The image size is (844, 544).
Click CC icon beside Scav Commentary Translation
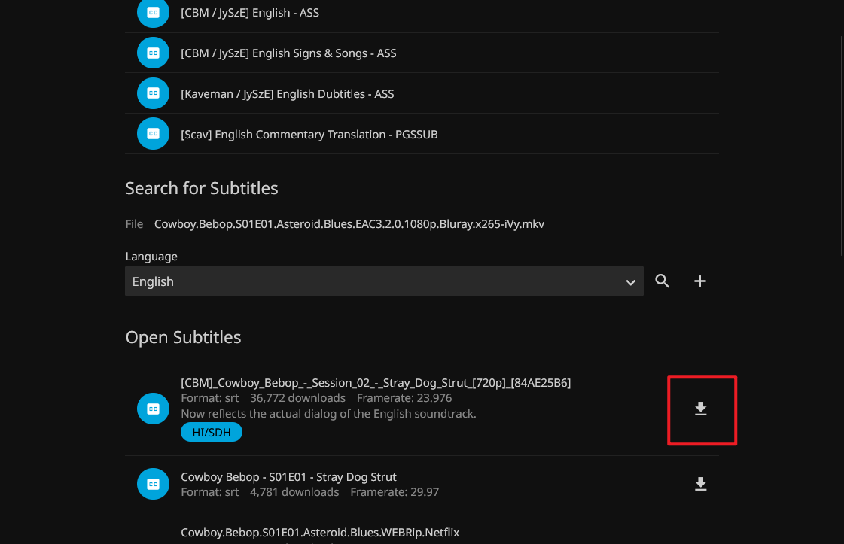point(153,134)
